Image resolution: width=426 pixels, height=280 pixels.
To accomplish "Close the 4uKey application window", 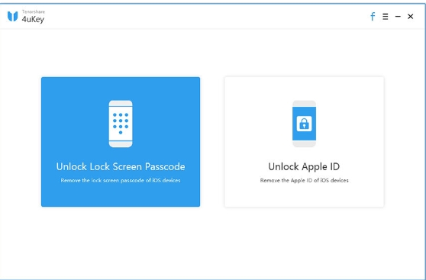I will [x=410, y=17].
